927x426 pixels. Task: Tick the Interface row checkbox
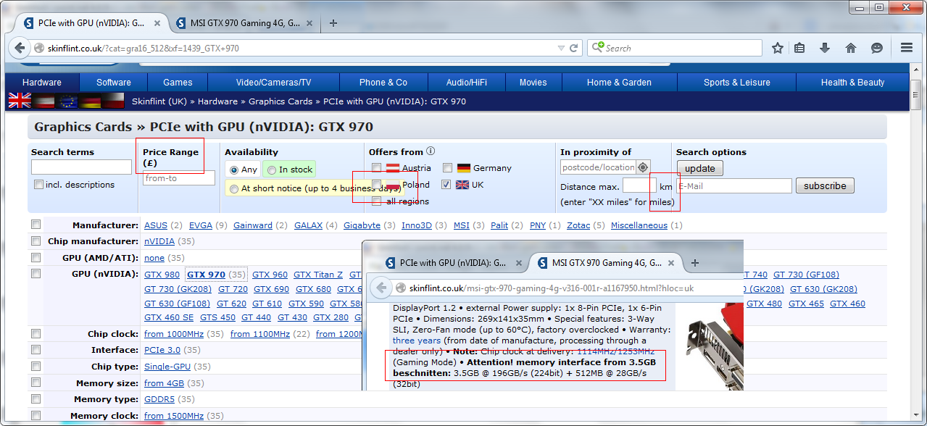36,350
